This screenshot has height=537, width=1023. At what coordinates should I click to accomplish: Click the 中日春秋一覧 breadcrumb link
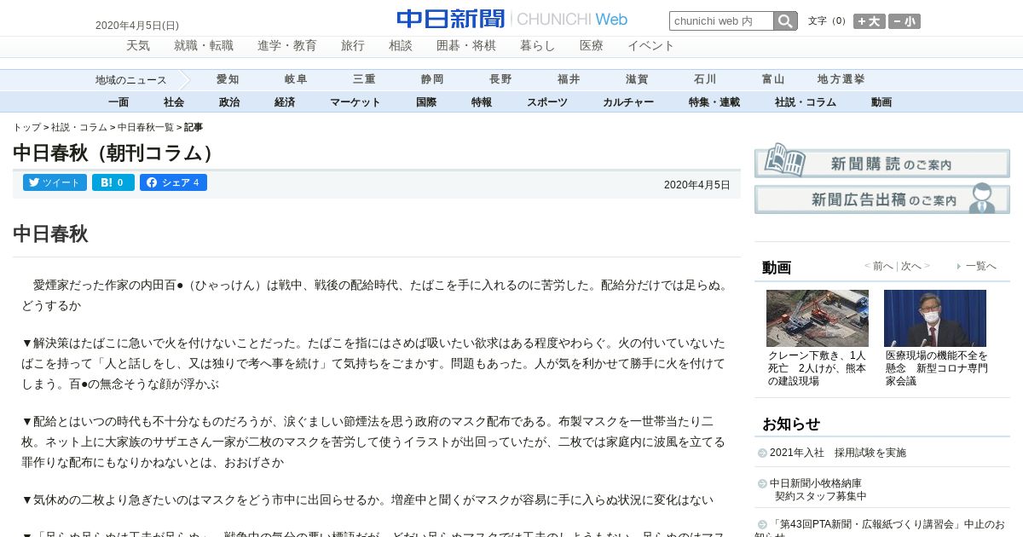[146, 127]
